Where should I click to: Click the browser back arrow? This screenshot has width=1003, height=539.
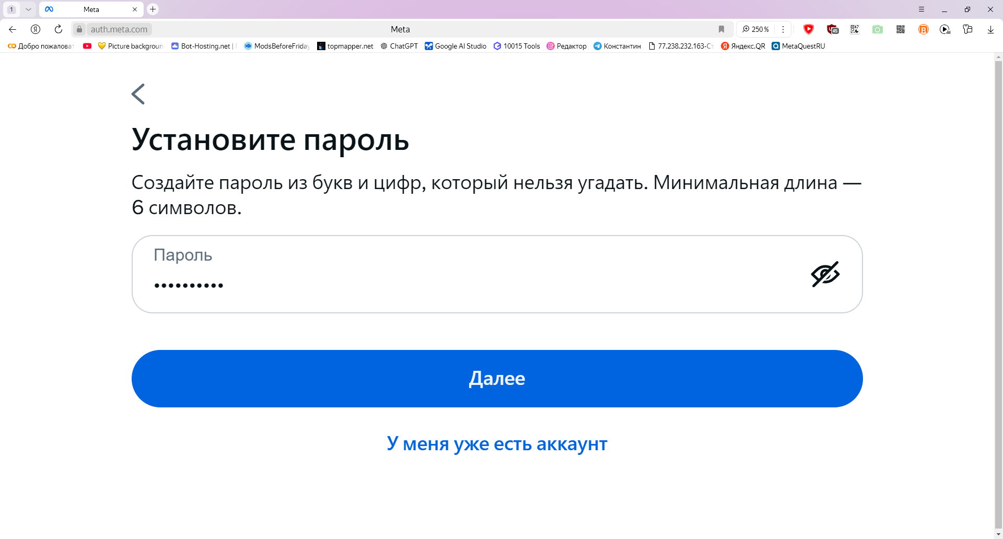coord(12,29)
